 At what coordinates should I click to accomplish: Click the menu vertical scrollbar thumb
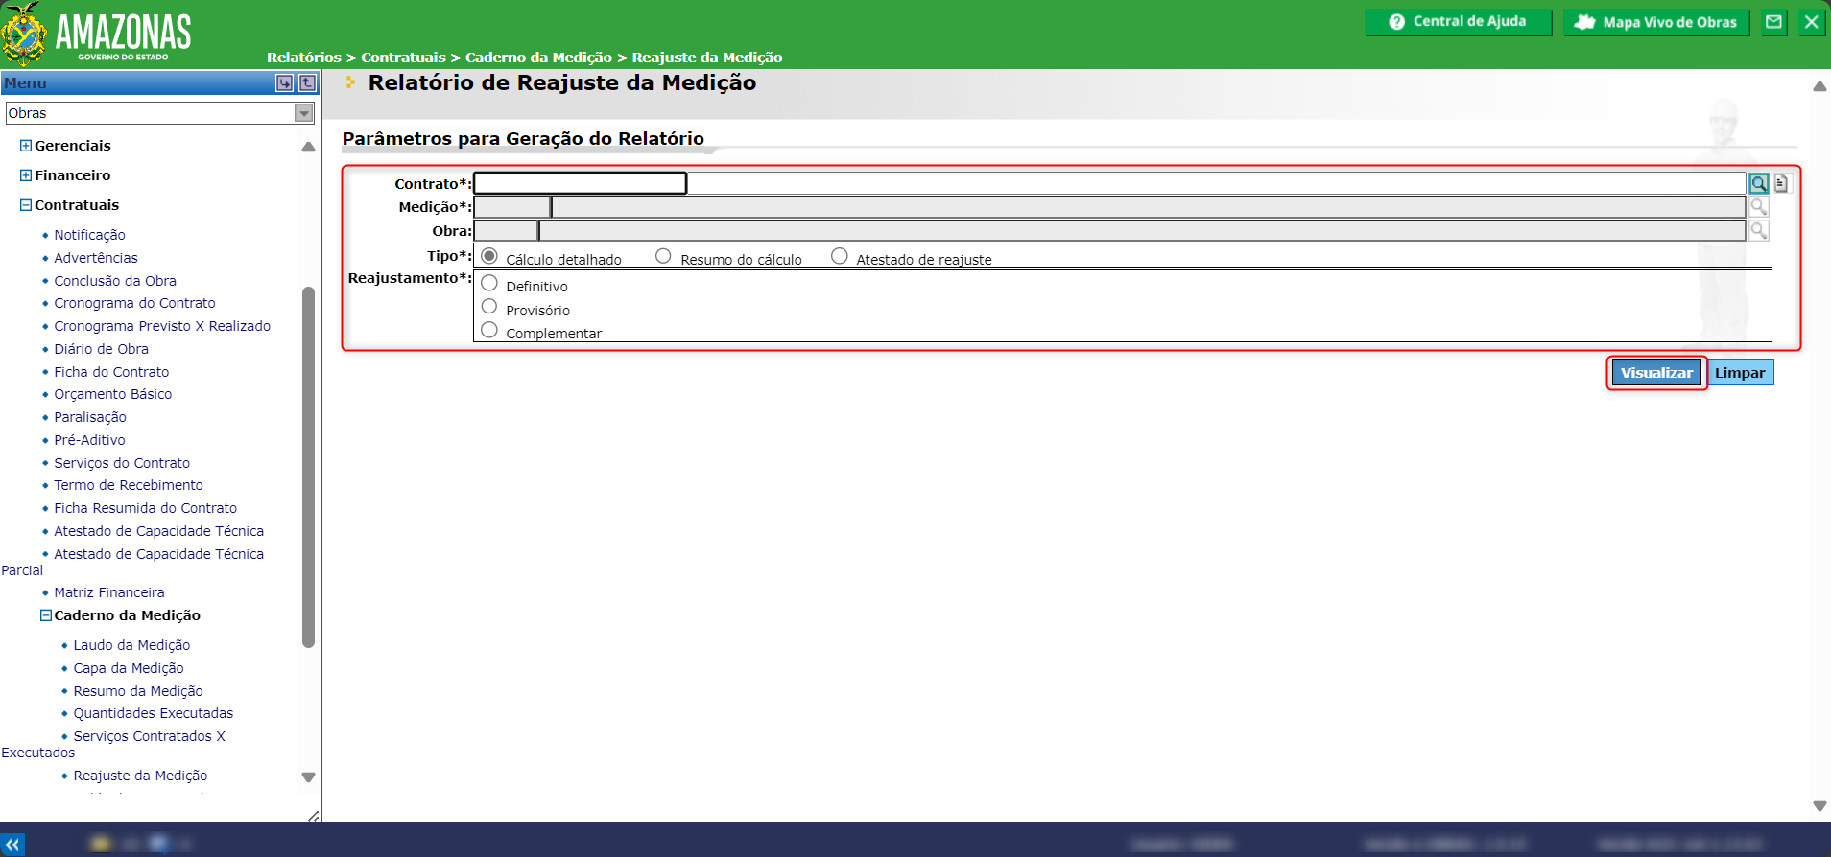308,467
